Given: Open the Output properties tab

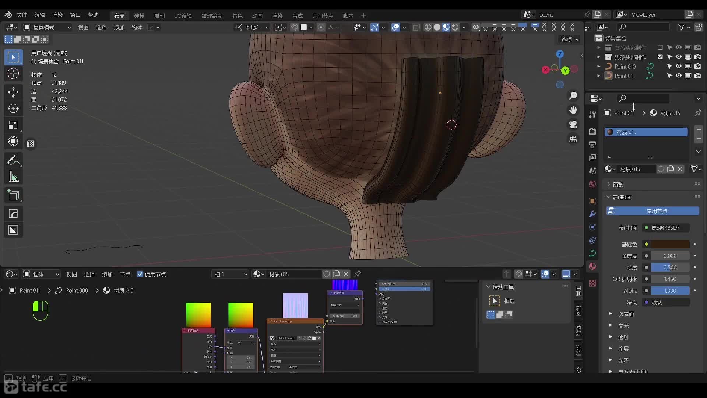Looking at the screenshot, I should (592, 144).
